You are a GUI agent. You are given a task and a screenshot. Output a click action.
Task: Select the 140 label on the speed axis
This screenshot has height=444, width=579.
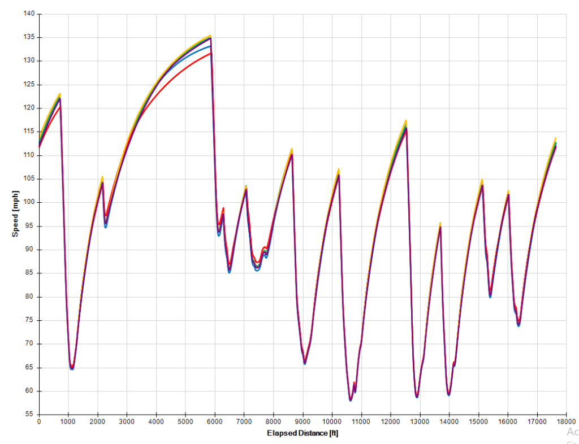28,14
